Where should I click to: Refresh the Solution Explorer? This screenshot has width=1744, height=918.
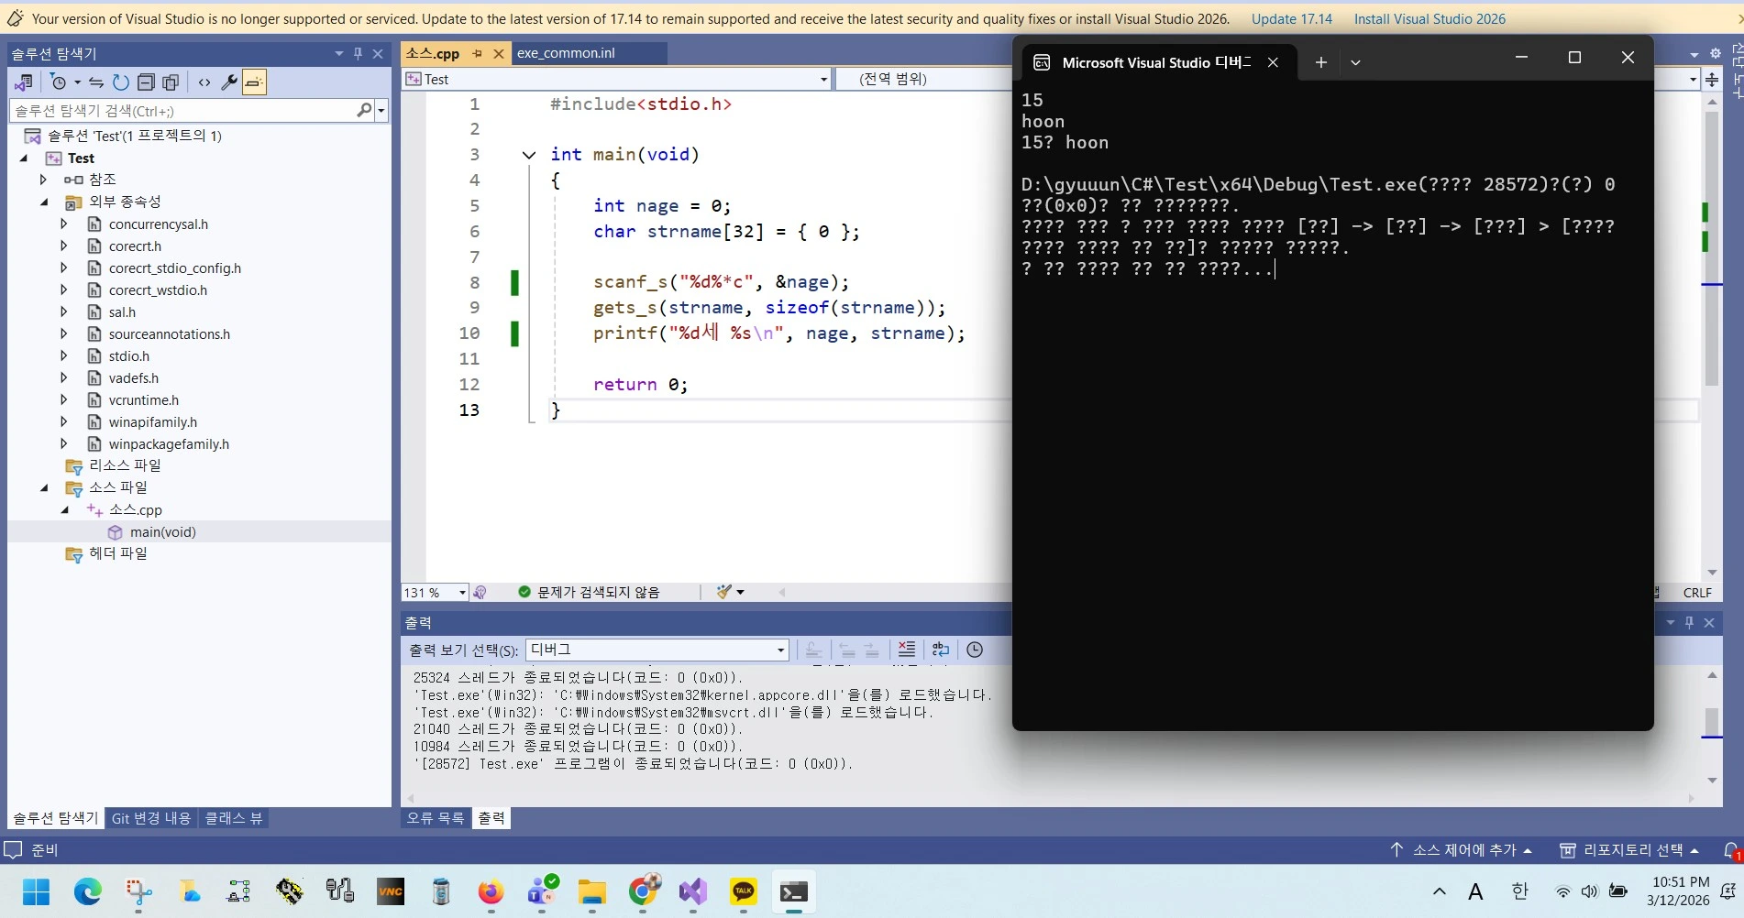(120, 82)
